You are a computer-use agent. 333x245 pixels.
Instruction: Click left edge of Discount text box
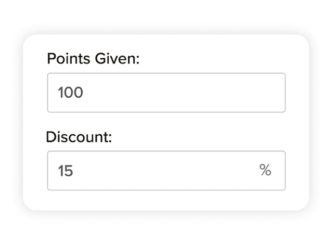pos(50,171)
